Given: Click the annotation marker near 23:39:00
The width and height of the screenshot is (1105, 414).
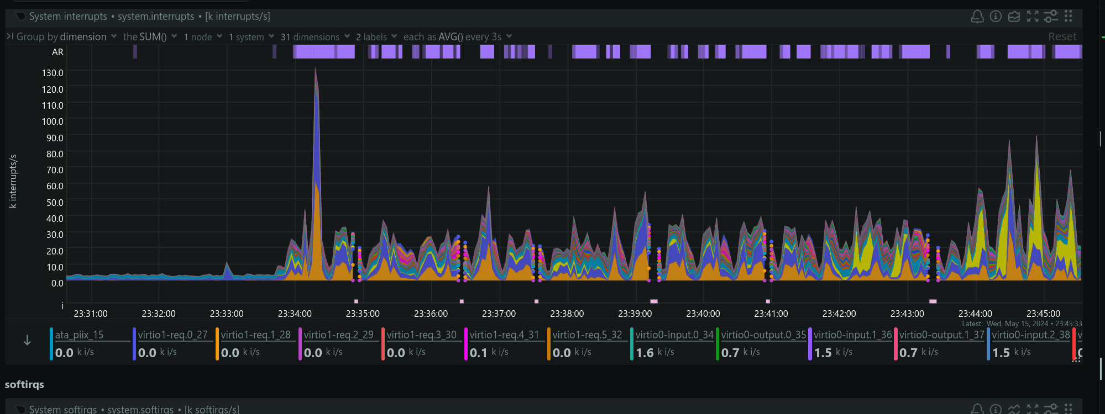Looking at the screenshot, I should pyautogui.click(x=654, y=301).
